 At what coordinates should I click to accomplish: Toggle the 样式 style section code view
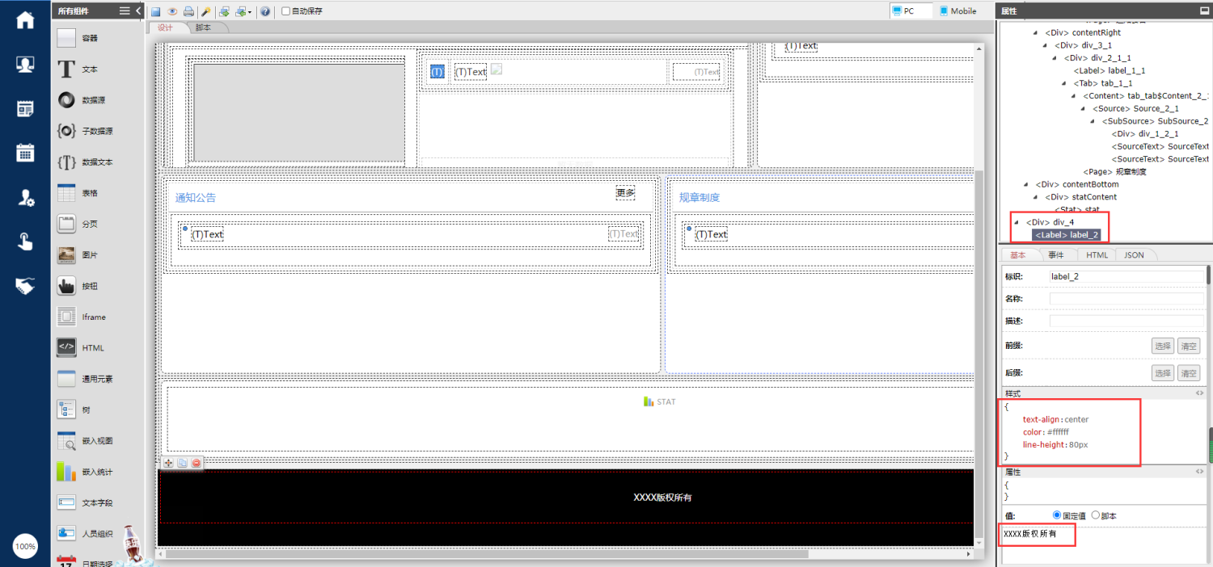coord(1199,393)
